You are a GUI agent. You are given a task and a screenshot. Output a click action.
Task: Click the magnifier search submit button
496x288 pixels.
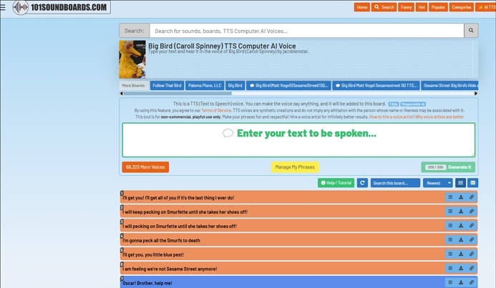coord(470,31)
